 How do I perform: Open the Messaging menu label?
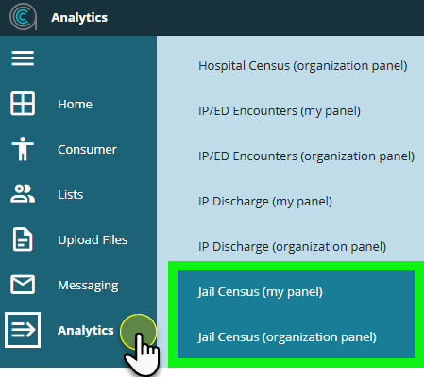[88, 286]
